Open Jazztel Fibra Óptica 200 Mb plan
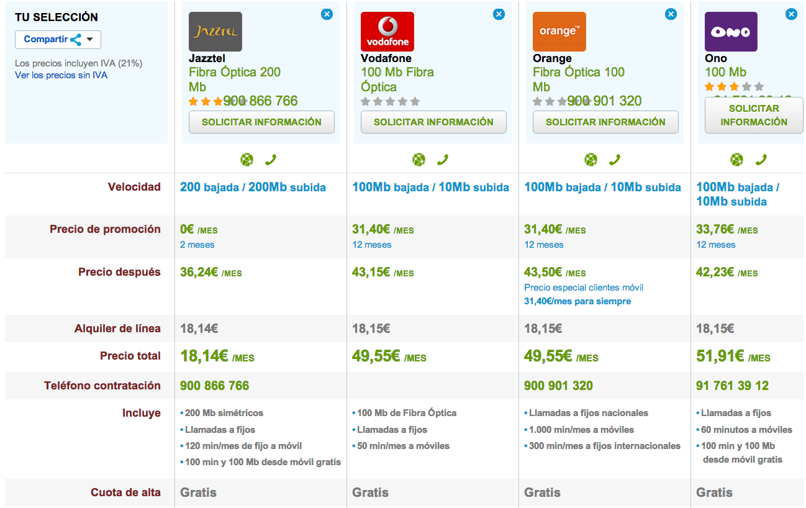 pyautogui.click(x=234, y=79)
